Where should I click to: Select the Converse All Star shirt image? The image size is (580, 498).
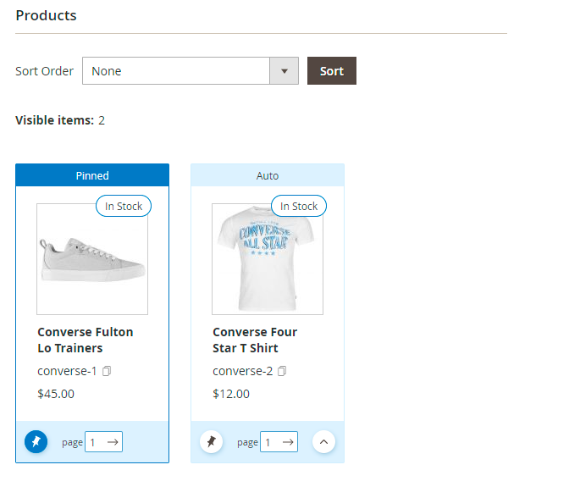pyautogui.click(x=268, y=259)
